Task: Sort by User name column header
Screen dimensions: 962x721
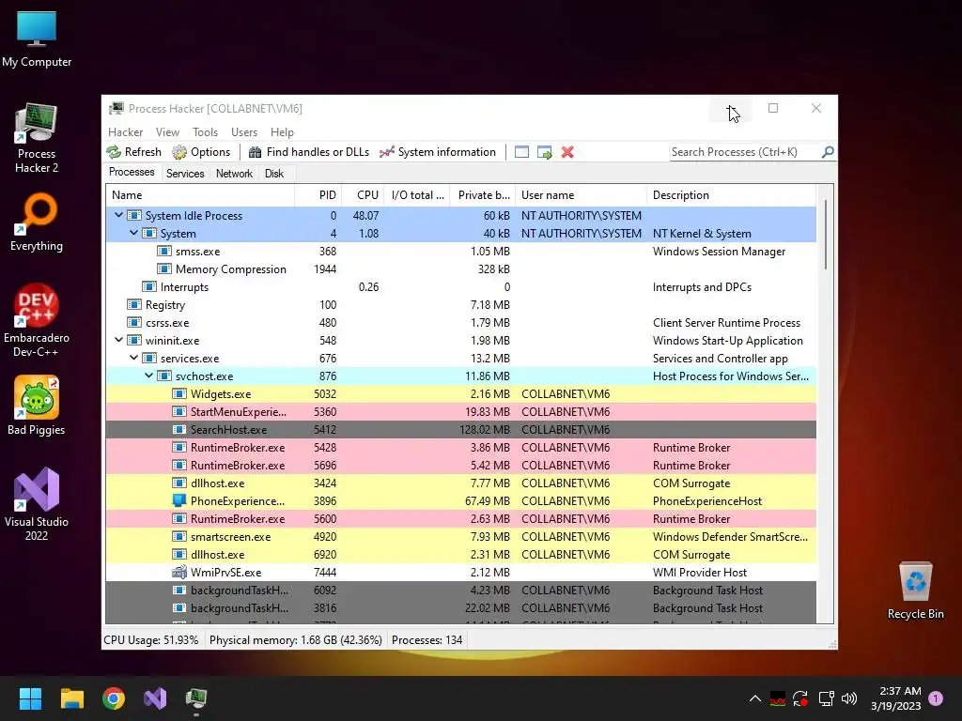Action: pyautogui.click(x=581, y=195)
